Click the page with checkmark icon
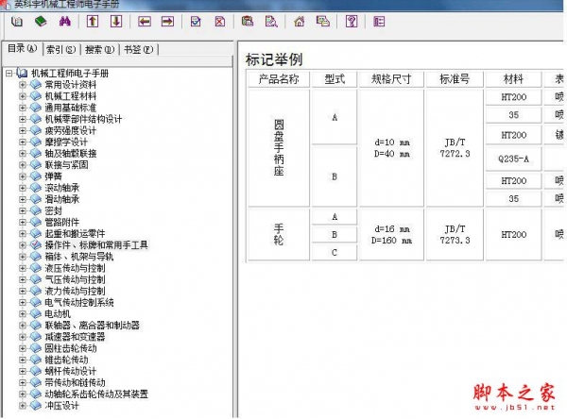The width and height of the screenshot is (567, 419). (x=196, y=22)
